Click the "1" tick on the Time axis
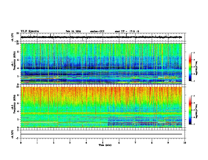 37,143
